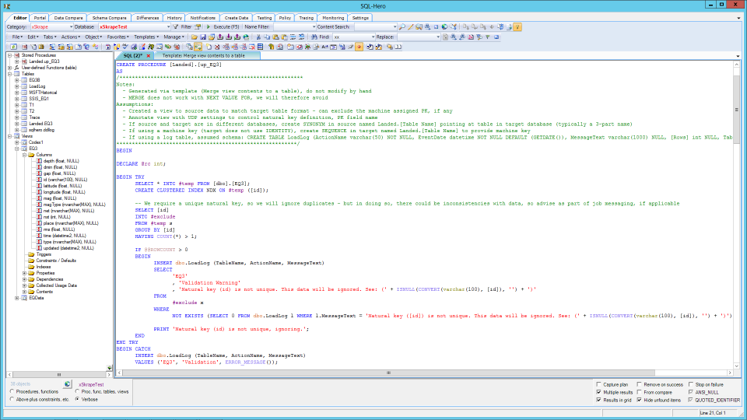Viewport: 747px width, 420px height.
Task: Click the refresh icon beside 38 objects
Action: (67, 383)
